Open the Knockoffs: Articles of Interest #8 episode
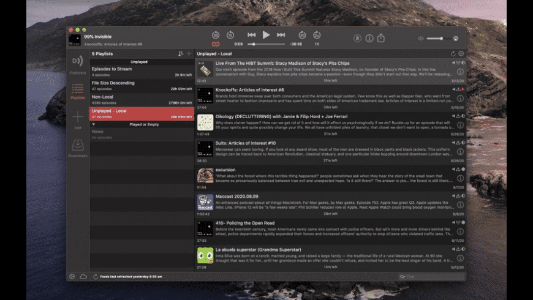The width and height of the screenshot is (533, 300). [330, 99]
